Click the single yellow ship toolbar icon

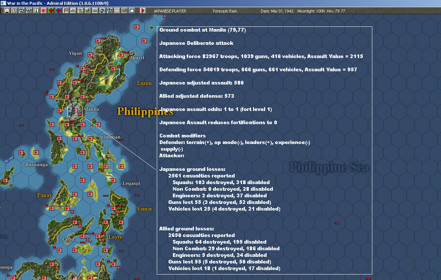73,11
